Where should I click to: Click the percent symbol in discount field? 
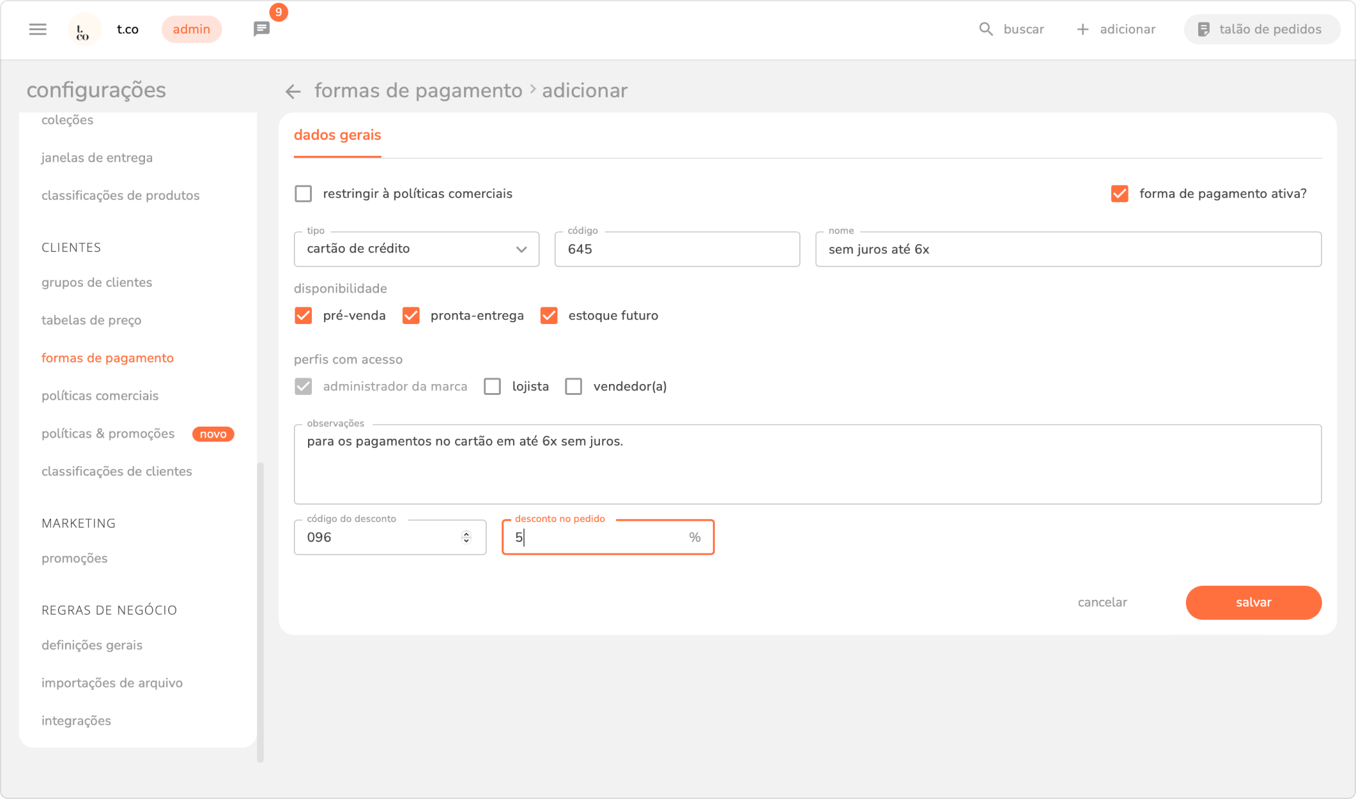point(694,537)
